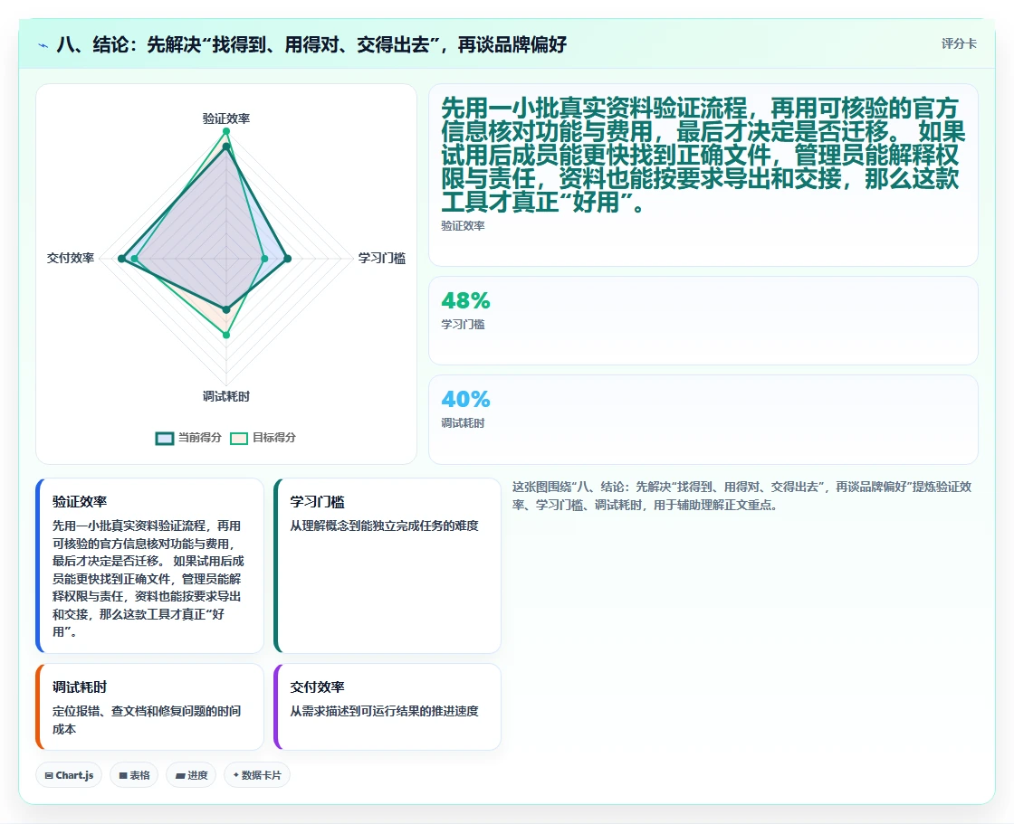Click the 学习门槛 caption under 48%
This screenshot has height=824, width=1014.
point(463,325)
